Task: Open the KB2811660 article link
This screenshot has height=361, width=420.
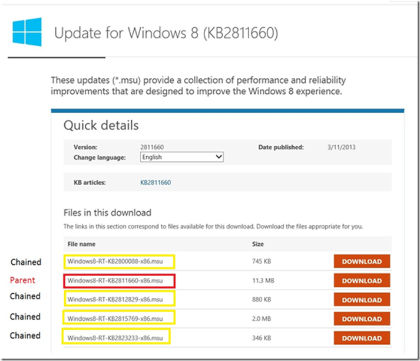Action: tap(156, 182)
